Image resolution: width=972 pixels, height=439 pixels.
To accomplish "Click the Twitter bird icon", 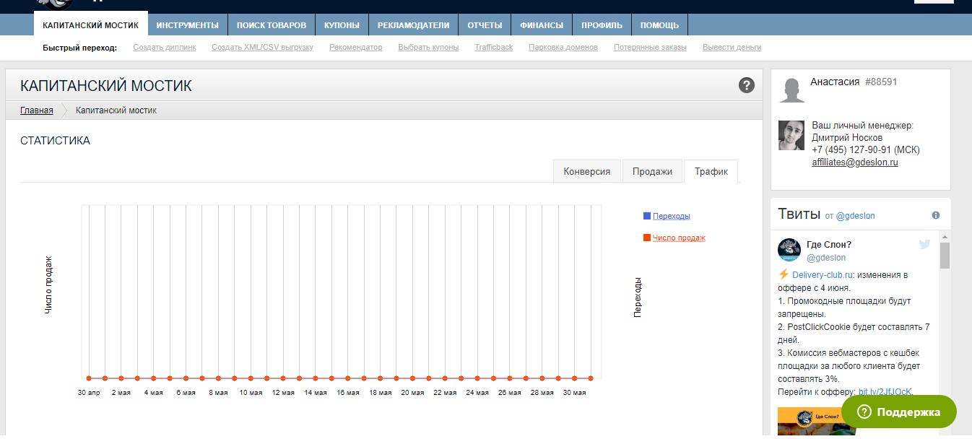I will pyautogui.click(x=924, y=245).
